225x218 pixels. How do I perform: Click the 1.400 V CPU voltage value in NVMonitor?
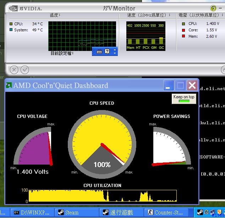click(x=213, y=24)
